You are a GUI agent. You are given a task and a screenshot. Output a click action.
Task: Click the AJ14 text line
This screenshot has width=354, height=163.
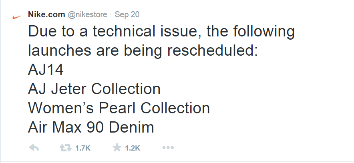(x=46, y=70)
